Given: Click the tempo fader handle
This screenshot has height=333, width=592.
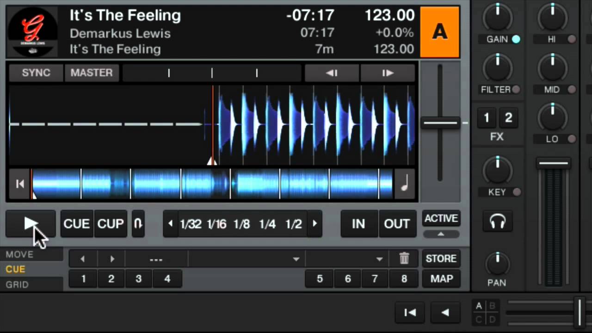Looking at the screenshot, I should pos(440,123).
